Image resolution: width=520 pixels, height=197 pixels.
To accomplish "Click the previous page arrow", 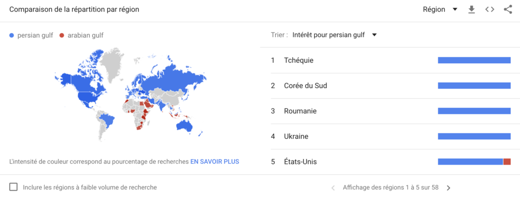I will click(x=333, y=188).
